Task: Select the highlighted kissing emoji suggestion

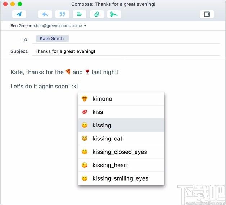Action: click(121, 125)
